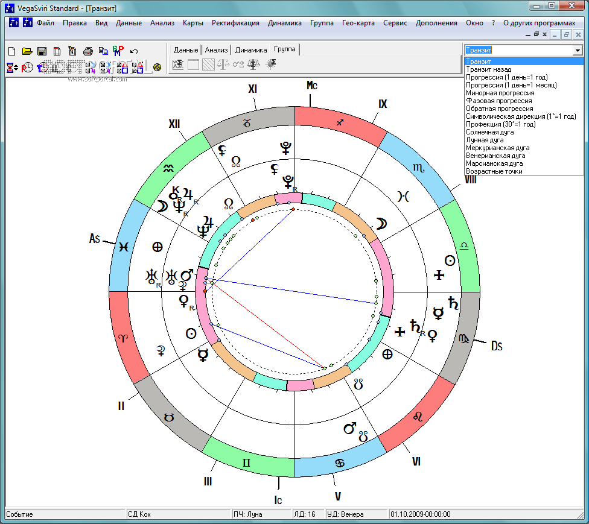Image resolution: width=589 pixels, height=524 pixels.
Task: Click the hourglass time stepper icon
Action: [12, 68]
